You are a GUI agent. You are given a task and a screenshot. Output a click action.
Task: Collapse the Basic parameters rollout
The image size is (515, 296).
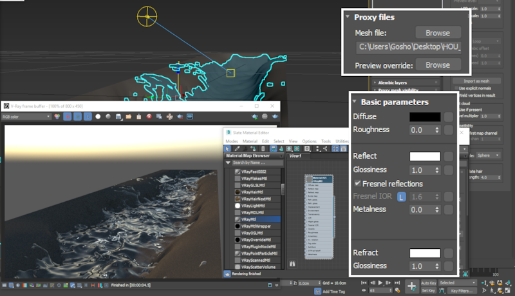[354, 102]
